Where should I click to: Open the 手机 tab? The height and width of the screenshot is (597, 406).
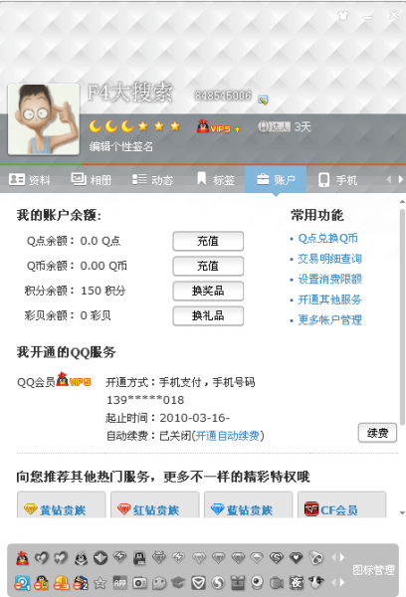(337, 180)
